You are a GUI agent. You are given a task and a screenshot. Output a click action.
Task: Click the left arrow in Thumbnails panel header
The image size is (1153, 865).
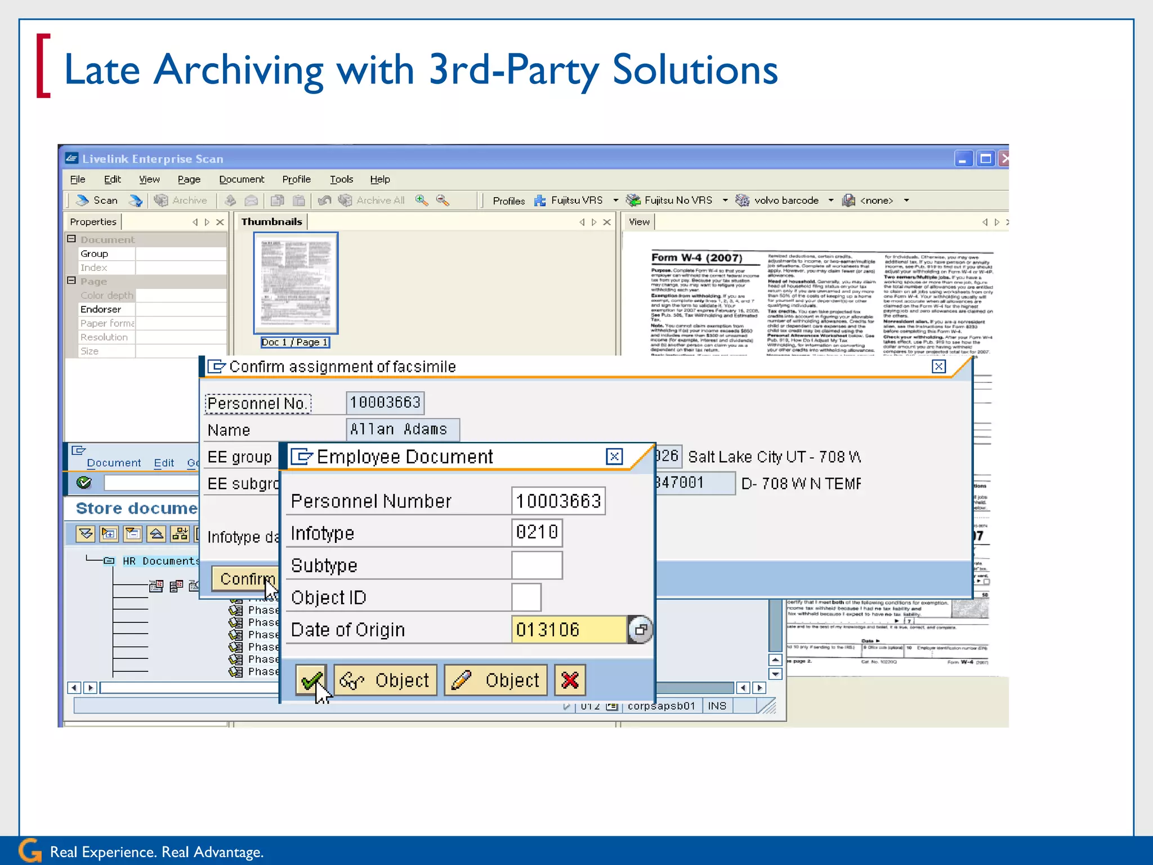[582, 222]
